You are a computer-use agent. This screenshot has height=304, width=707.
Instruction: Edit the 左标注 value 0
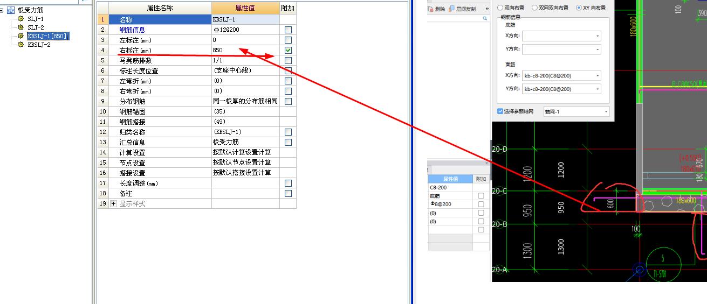pyautogui.click(x=245, y=40)
